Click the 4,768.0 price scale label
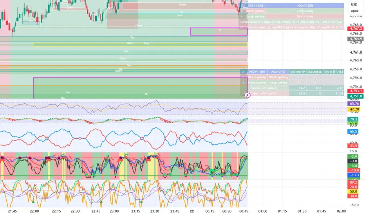The image size is (365, 215). point(356,25)
